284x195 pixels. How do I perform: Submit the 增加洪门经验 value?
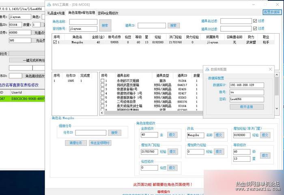pos(172,152)
